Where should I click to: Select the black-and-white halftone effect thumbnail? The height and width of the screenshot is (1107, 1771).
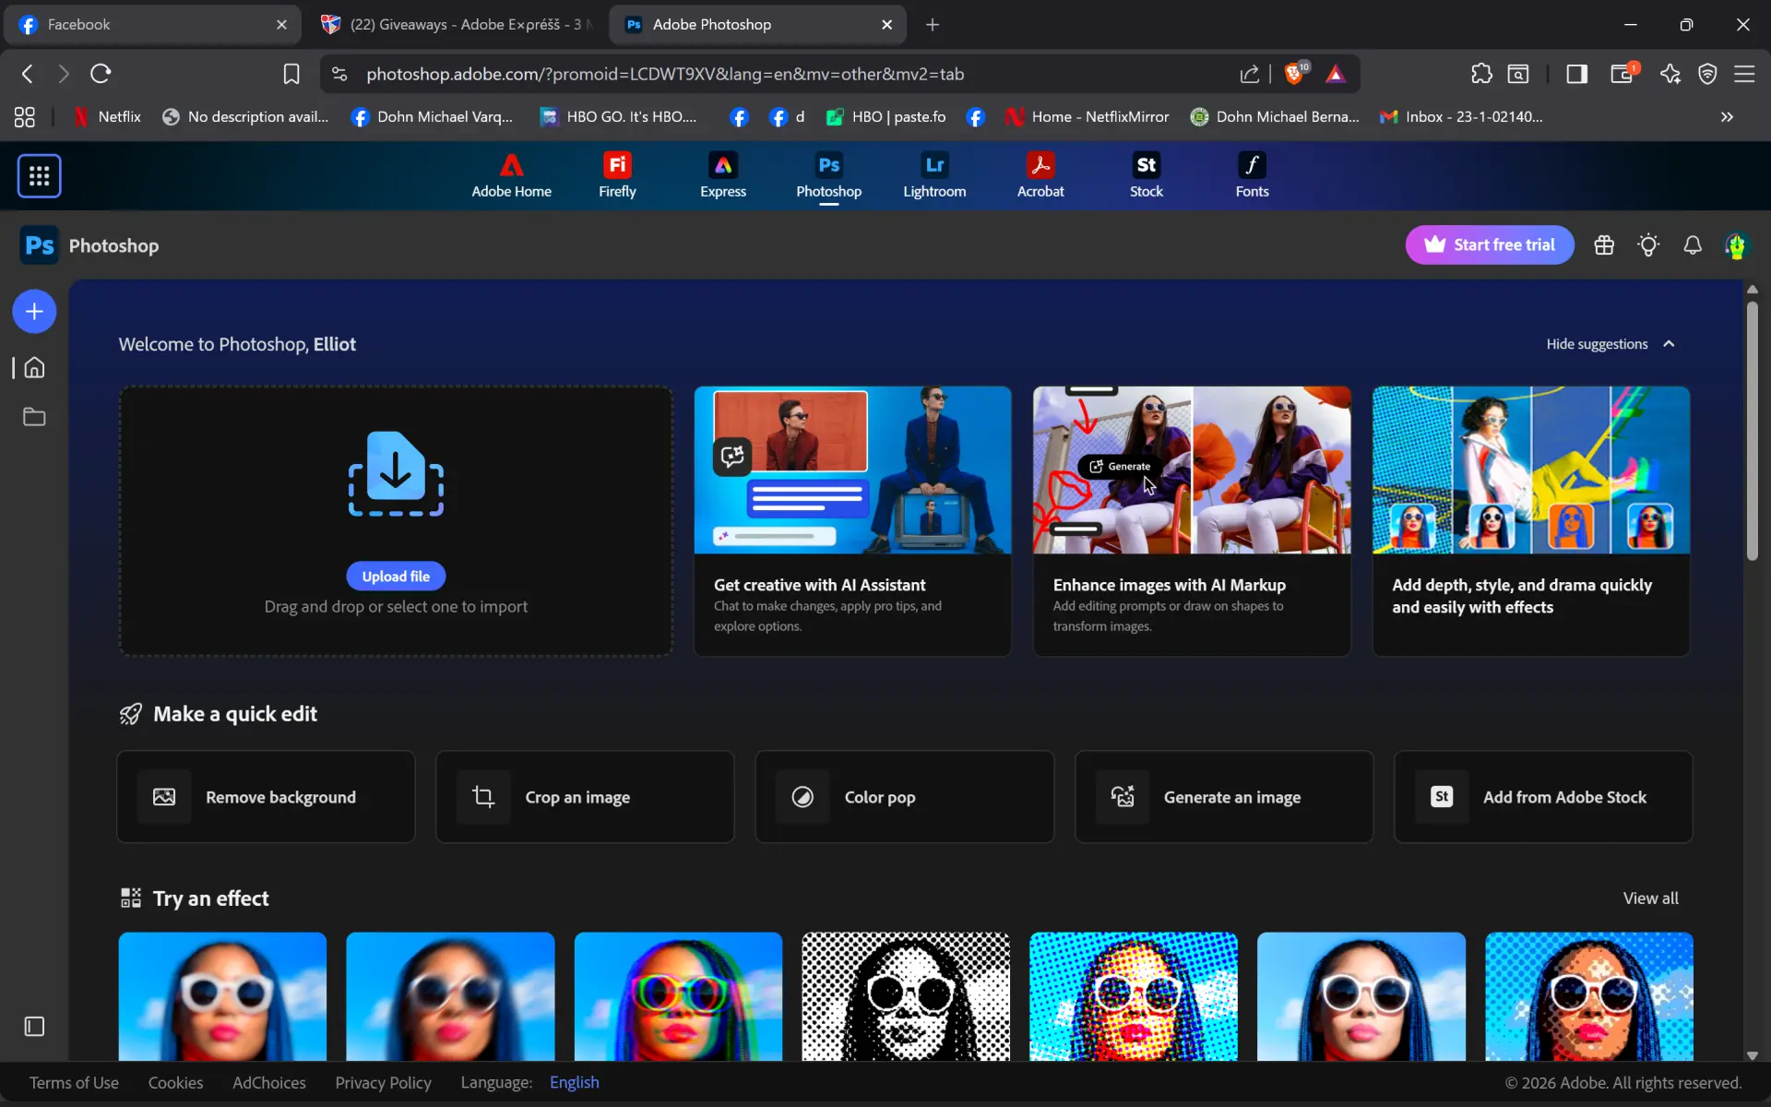(906, 996)
